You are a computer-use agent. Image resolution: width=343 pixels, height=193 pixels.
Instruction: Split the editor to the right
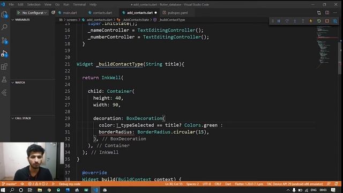point(327,13)
